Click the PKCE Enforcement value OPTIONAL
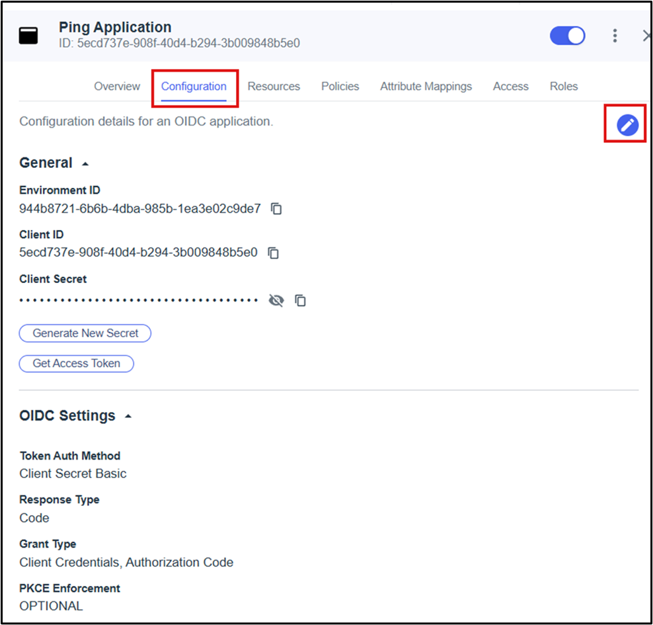This screenshot has width=653, height=625. [52, 606]
